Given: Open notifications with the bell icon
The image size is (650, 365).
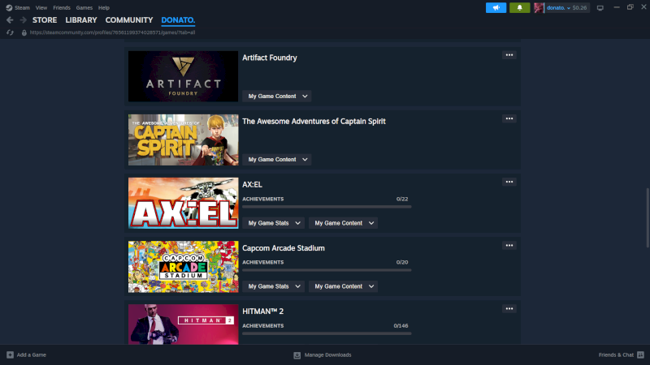Looking at the screenshot, I should pyautogui.click(x=519, y=7).
